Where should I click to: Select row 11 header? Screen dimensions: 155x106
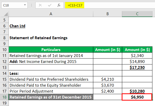4,55
